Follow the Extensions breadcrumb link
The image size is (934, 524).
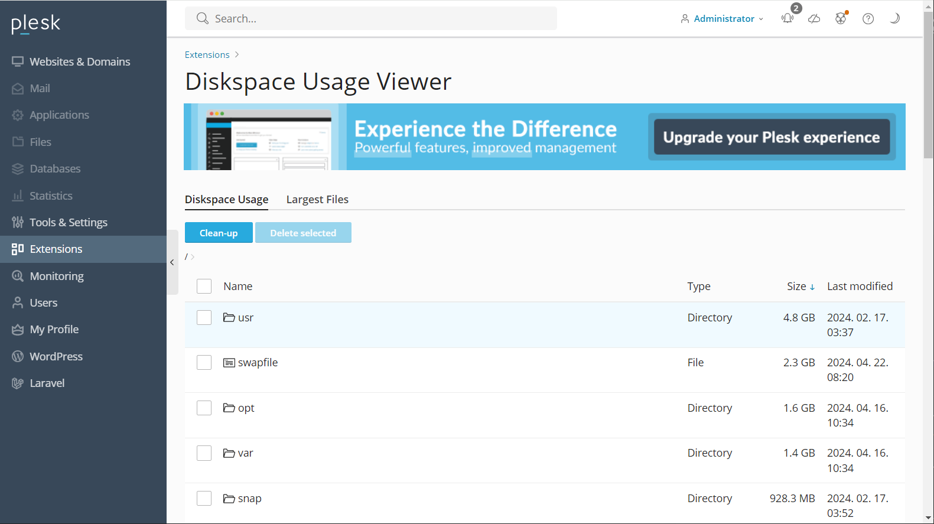[207, 54]
